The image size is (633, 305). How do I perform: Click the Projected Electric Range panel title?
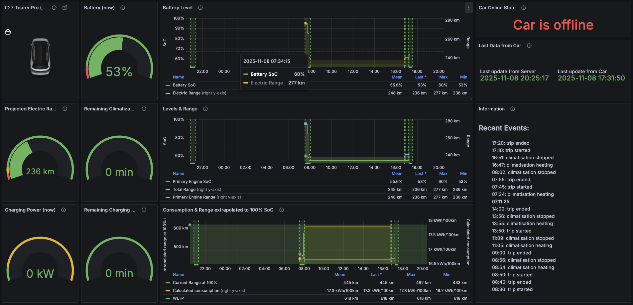(31, 109)
